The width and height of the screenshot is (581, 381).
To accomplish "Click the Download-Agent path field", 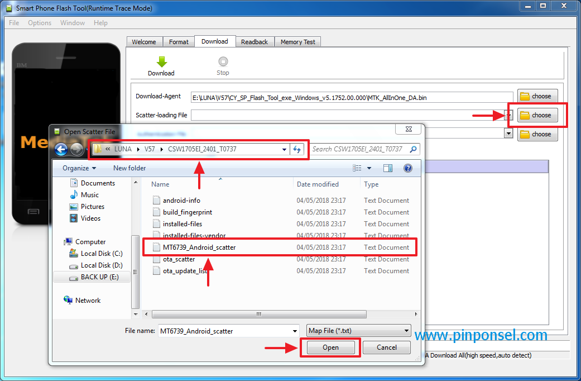I will pos(352,98).
